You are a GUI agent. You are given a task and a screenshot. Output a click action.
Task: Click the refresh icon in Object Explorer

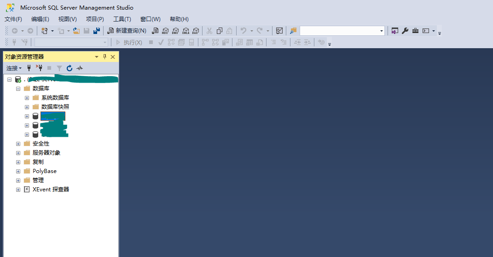pos(70,68)
